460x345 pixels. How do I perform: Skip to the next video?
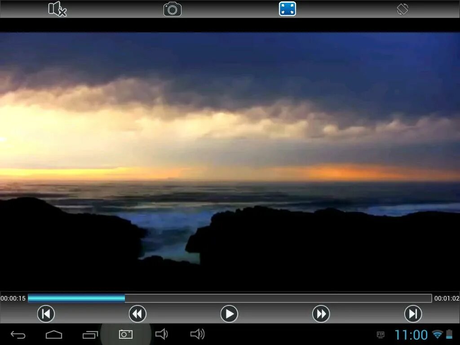pyautogui.click(x=413, y=314)
